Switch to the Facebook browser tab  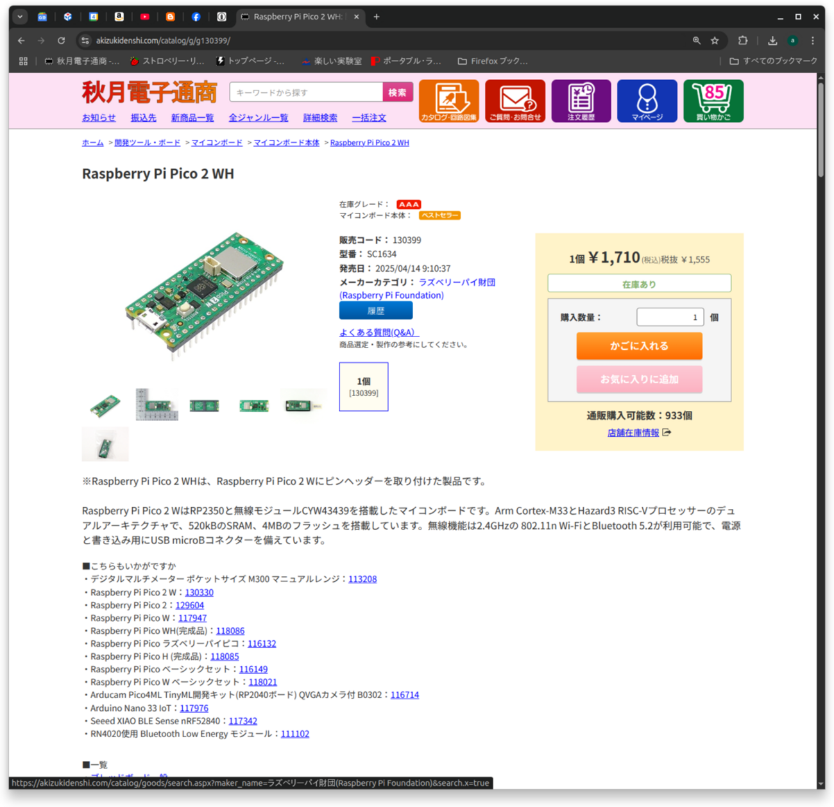(x=196, y=17)
